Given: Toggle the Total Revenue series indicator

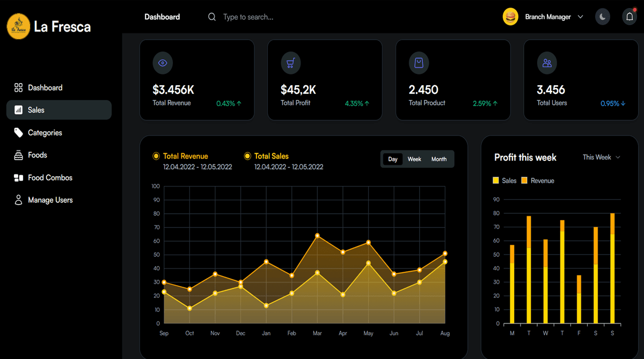Looking at the screenshot, I should point(156,156).
